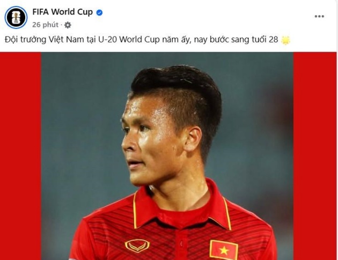Click the yellow star on flag patch

pyautogui.click(x=224, y=250)
